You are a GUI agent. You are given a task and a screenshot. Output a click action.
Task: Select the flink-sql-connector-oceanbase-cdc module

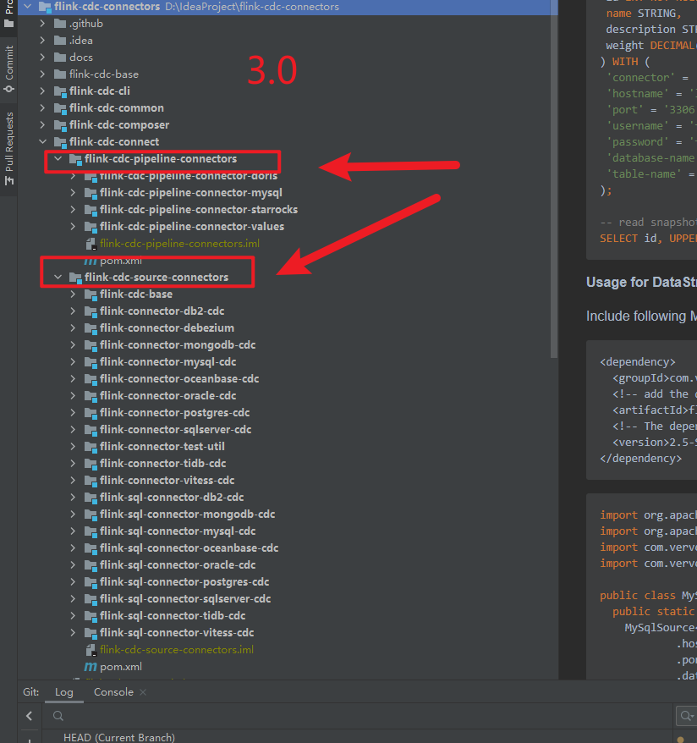pos(189,548)
